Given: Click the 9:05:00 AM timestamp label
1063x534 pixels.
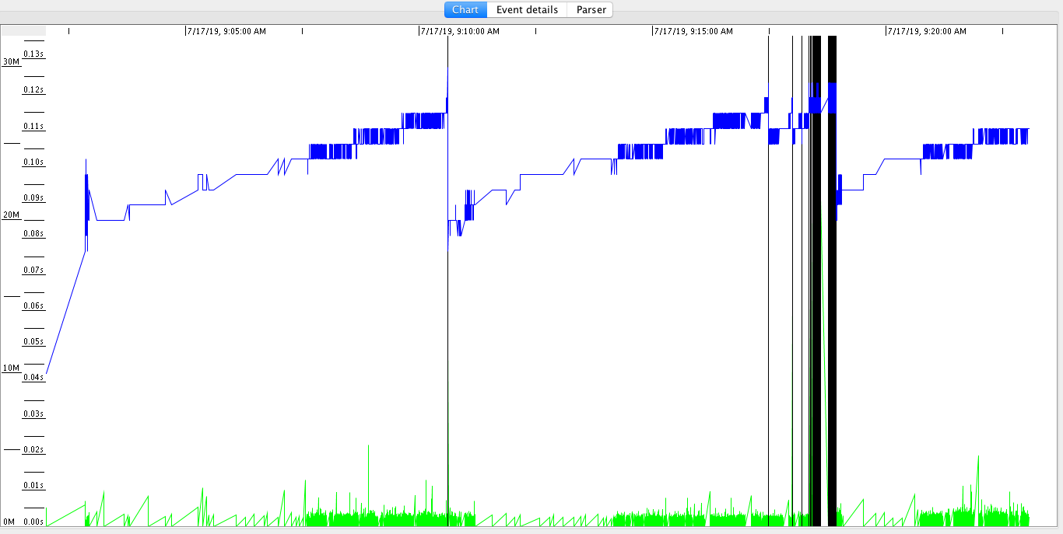Looking at the screenshot, I should [226, 31].
